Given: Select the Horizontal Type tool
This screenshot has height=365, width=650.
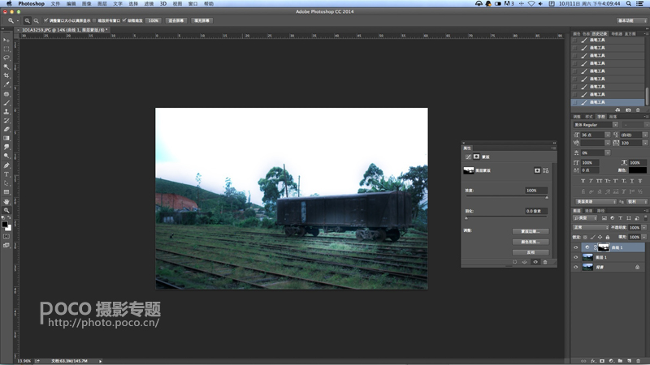Looking at the screenshot, I should coord(6,174).
